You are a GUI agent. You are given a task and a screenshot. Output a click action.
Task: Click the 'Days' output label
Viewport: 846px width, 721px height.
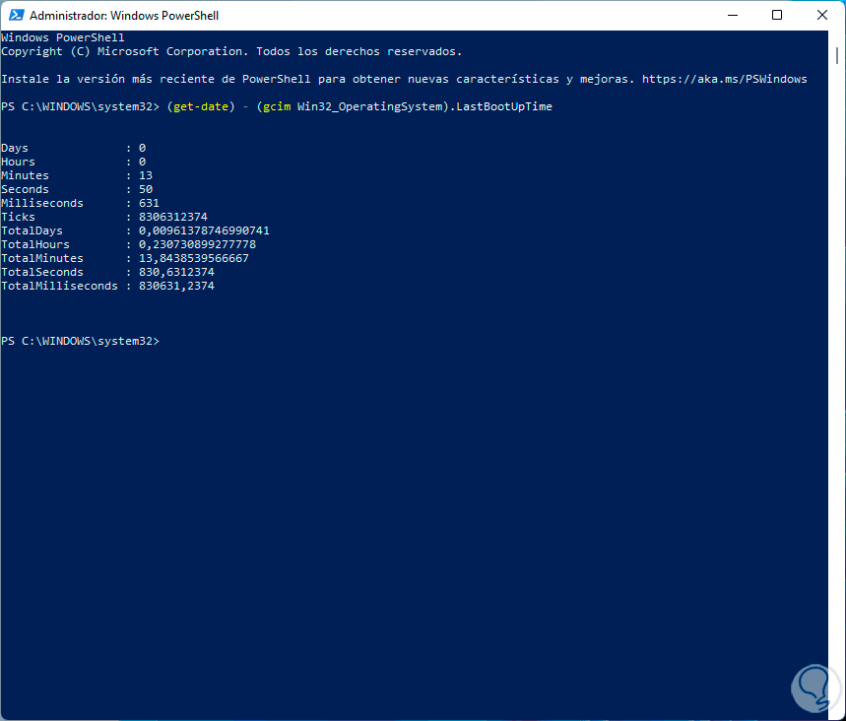tap(15, 148)
